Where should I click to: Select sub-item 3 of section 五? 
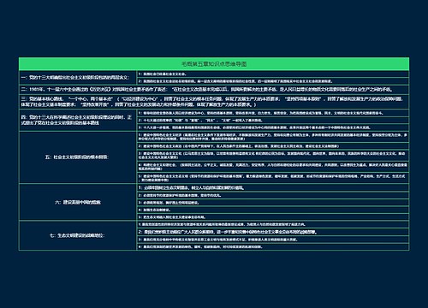tap(273, 156)
